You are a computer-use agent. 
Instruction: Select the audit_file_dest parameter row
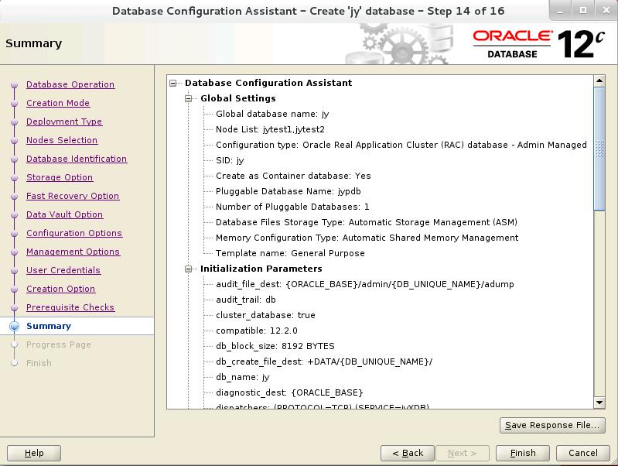point(365,284)
